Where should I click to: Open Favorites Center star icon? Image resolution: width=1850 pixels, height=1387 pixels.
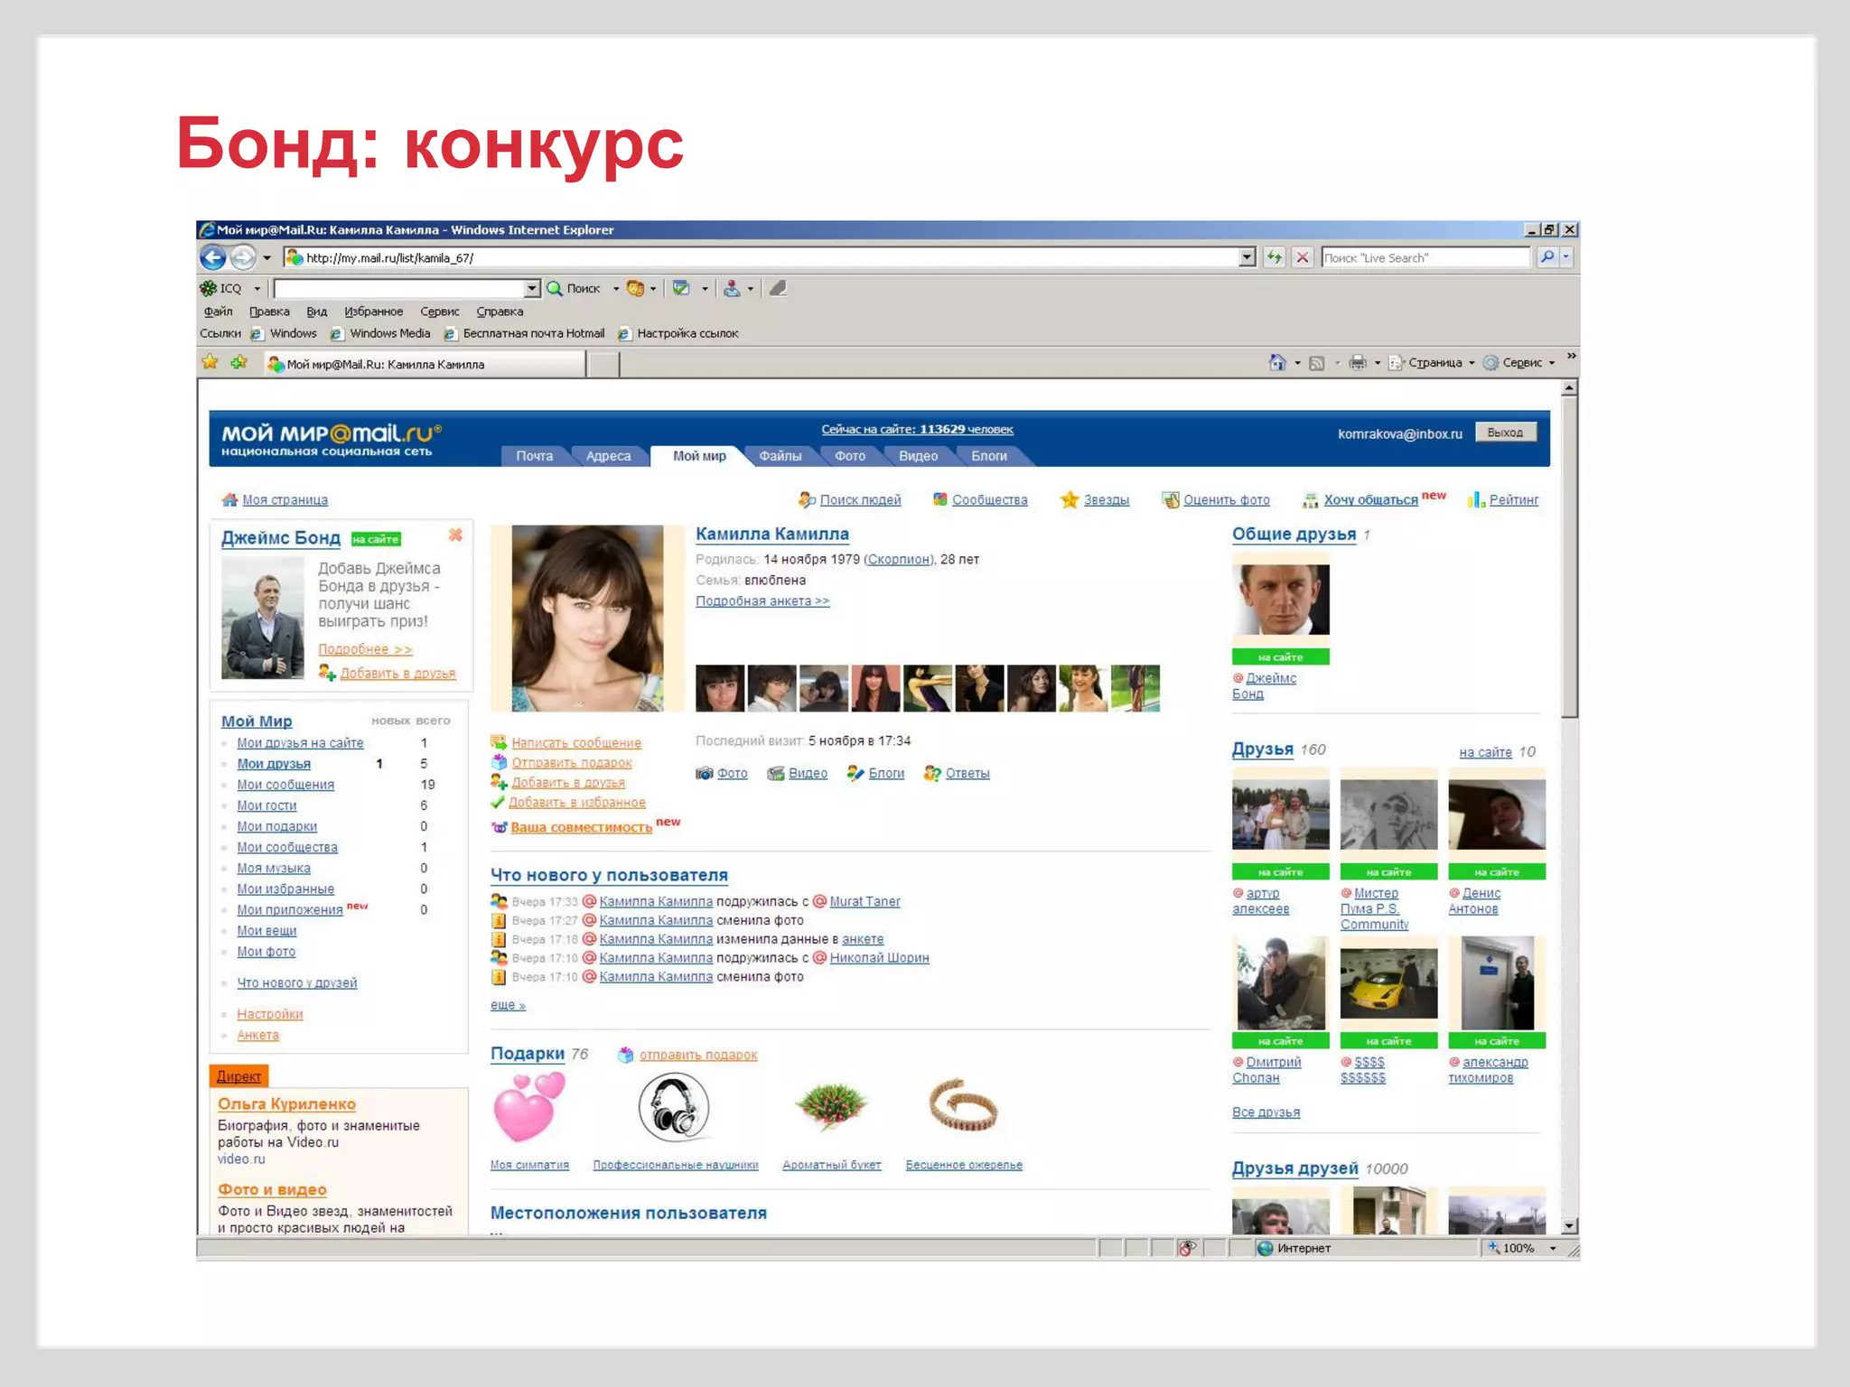point(210,362)
